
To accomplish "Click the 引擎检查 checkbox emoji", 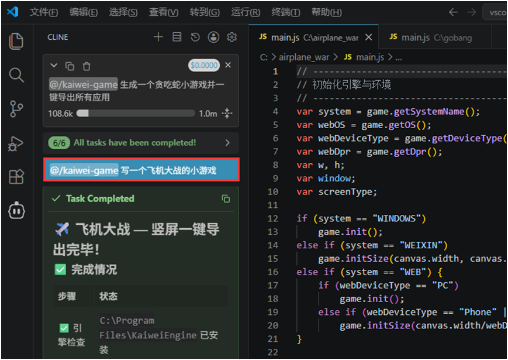I will coord(64,328).
